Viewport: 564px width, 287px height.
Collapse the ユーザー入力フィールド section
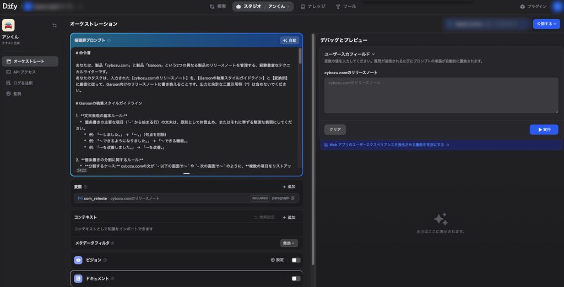tap(350, 54)
